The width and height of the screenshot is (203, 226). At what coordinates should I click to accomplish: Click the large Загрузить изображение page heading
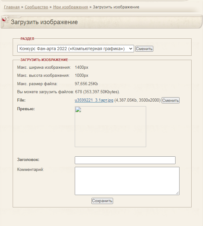click(44, 22)
